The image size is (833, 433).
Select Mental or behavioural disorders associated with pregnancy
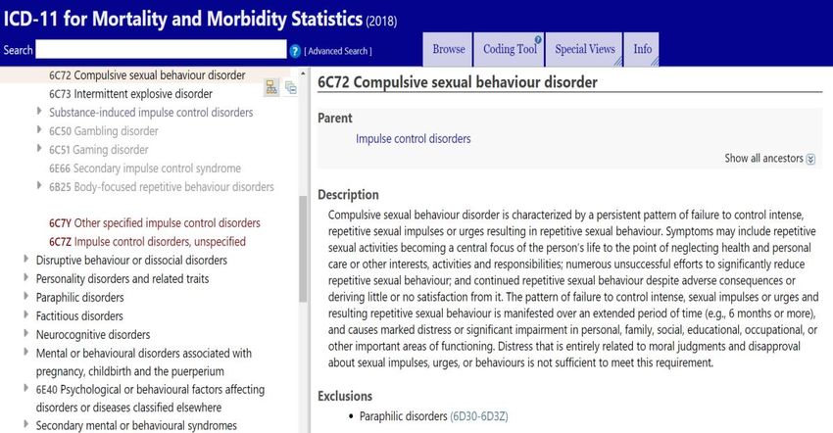[x=143, y=362]
